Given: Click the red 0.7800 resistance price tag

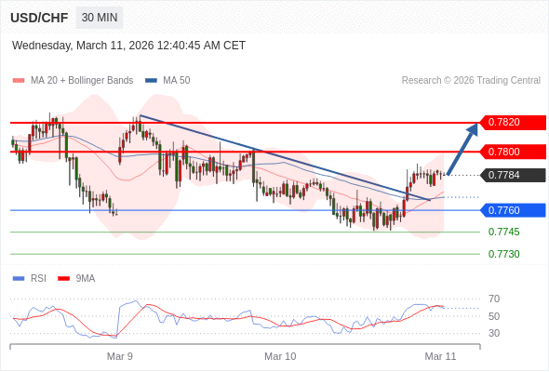Looking at the screenshot, I should pyautogui.click(x=512, y=152).
